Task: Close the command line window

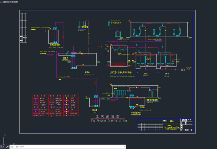Action: [3, 147]
